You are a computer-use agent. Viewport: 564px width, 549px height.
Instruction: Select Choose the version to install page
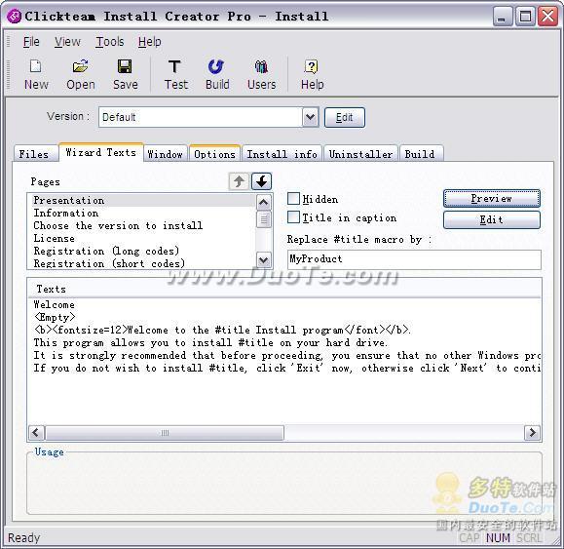coord(143,225)
